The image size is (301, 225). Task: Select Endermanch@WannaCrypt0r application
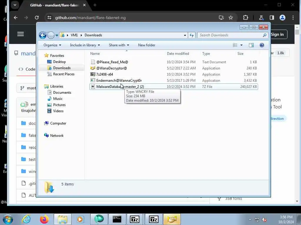pyautogui.click(x=173, y=80)
